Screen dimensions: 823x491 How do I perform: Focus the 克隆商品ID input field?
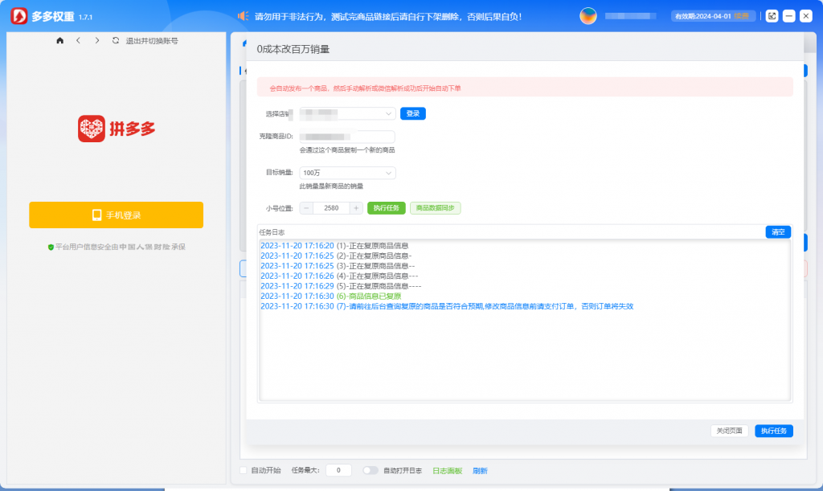pos(347,137)
